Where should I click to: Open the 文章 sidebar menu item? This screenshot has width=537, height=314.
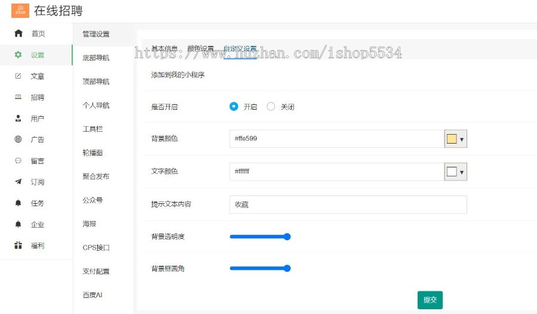(36, 76)
